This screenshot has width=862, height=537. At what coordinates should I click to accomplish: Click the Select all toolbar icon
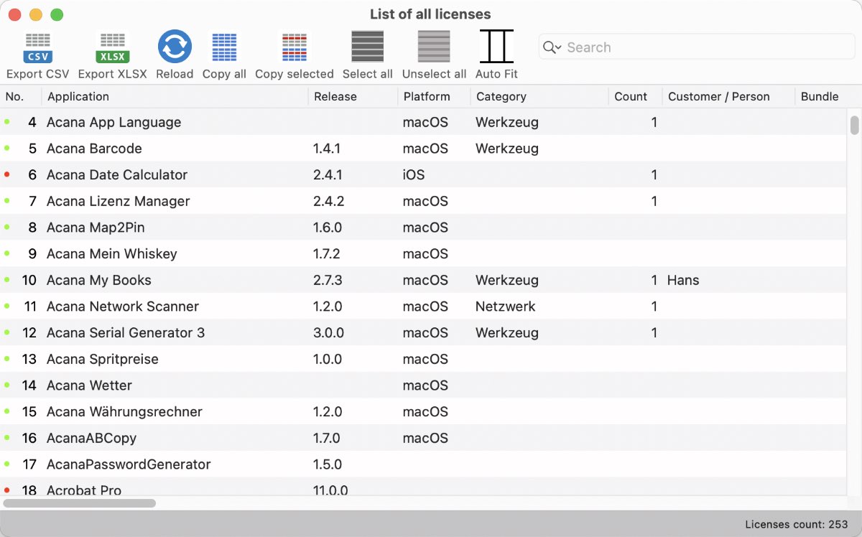[367, 47]
